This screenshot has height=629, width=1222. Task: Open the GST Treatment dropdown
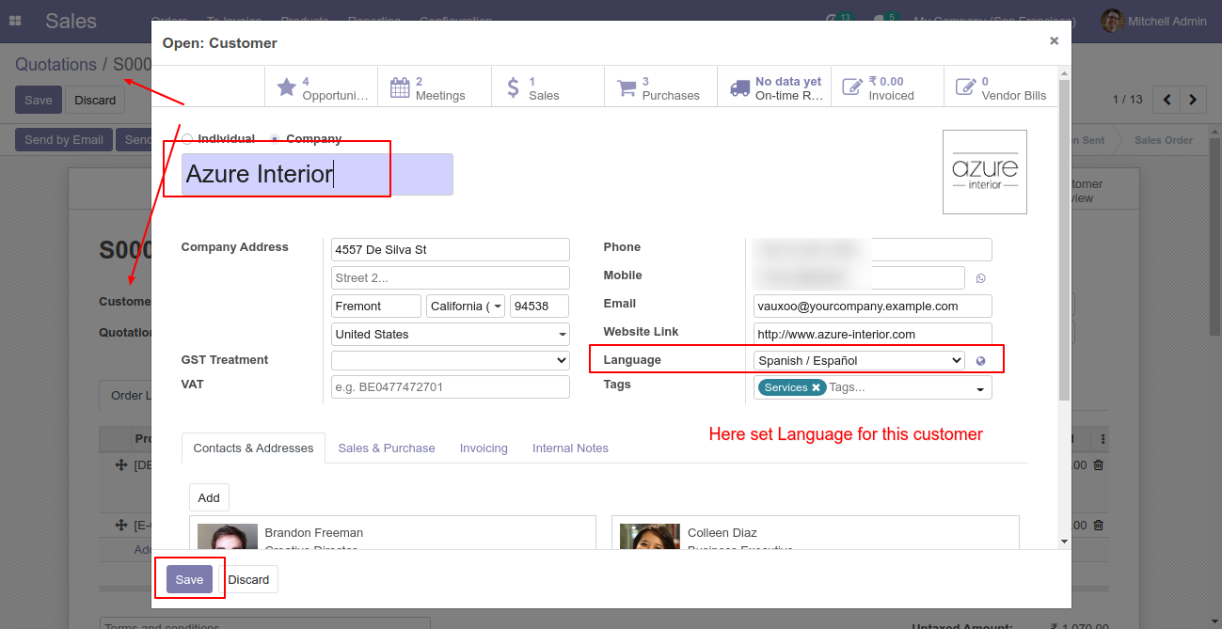pyautogui.click(x=451, y=360)
